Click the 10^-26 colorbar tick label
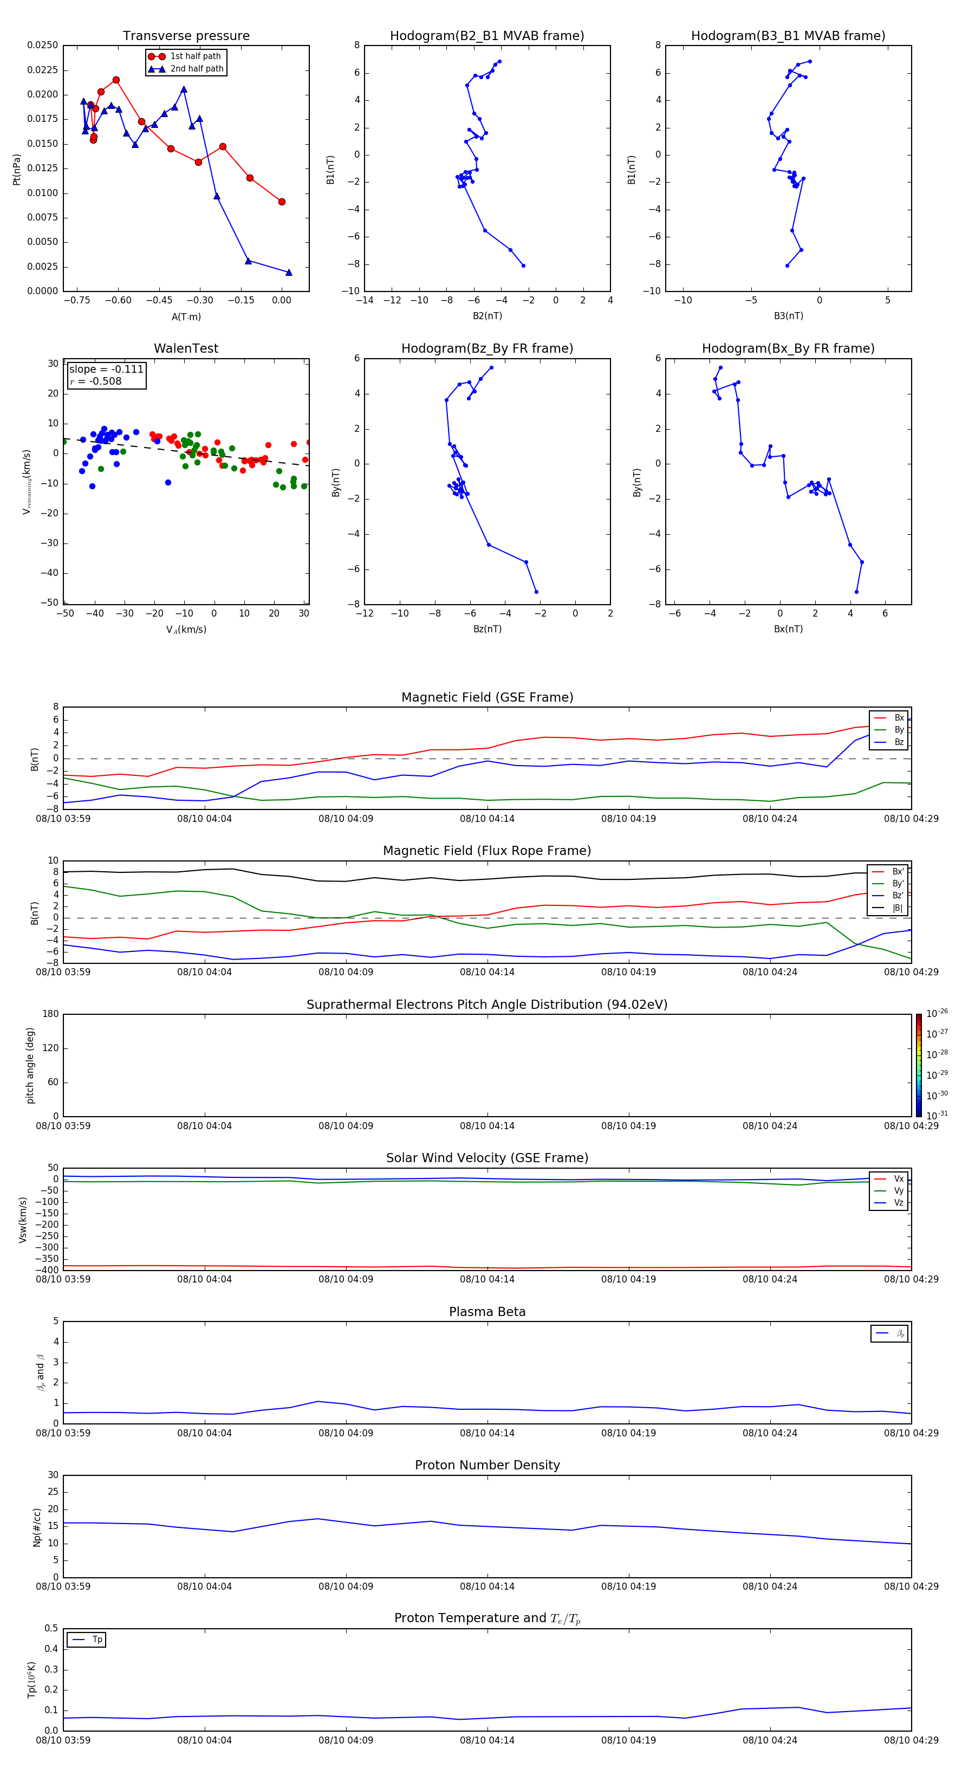 point(937,1013)
